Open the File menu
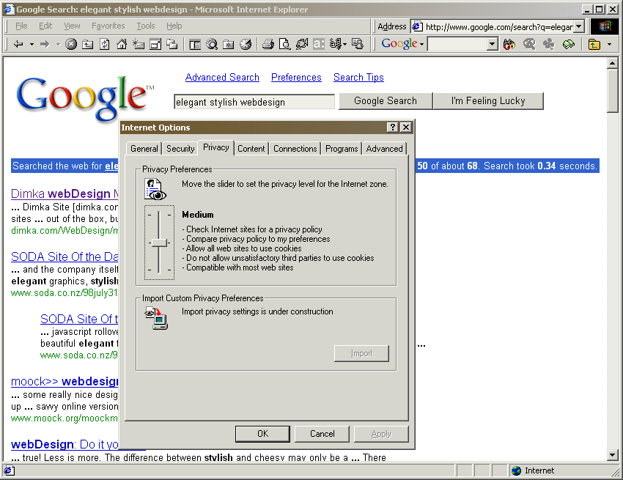623x480 pixels. pyautogui.click(x=21, y=26)
